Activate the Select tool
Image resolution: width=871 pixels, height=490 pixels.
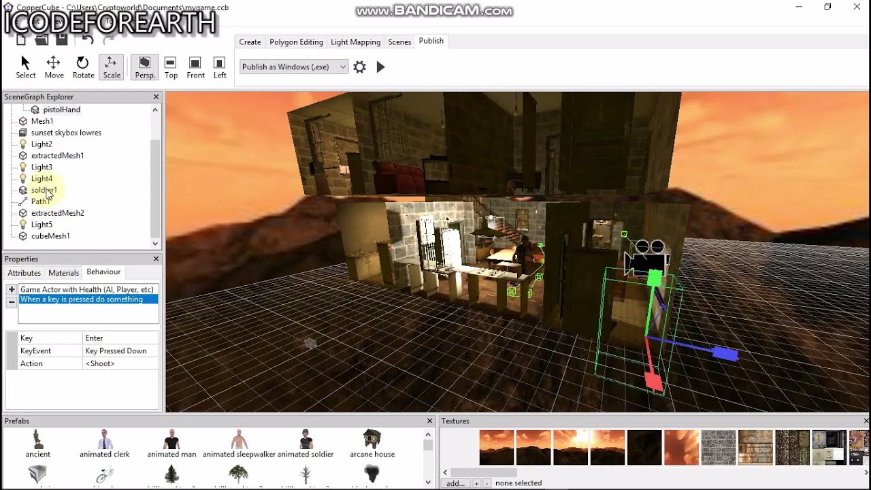tap(25, 67)
